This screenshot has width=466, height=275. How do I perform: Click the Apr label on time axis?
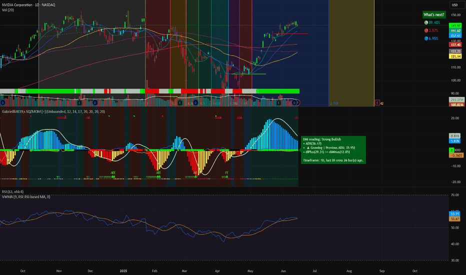[x=217, y=271]
